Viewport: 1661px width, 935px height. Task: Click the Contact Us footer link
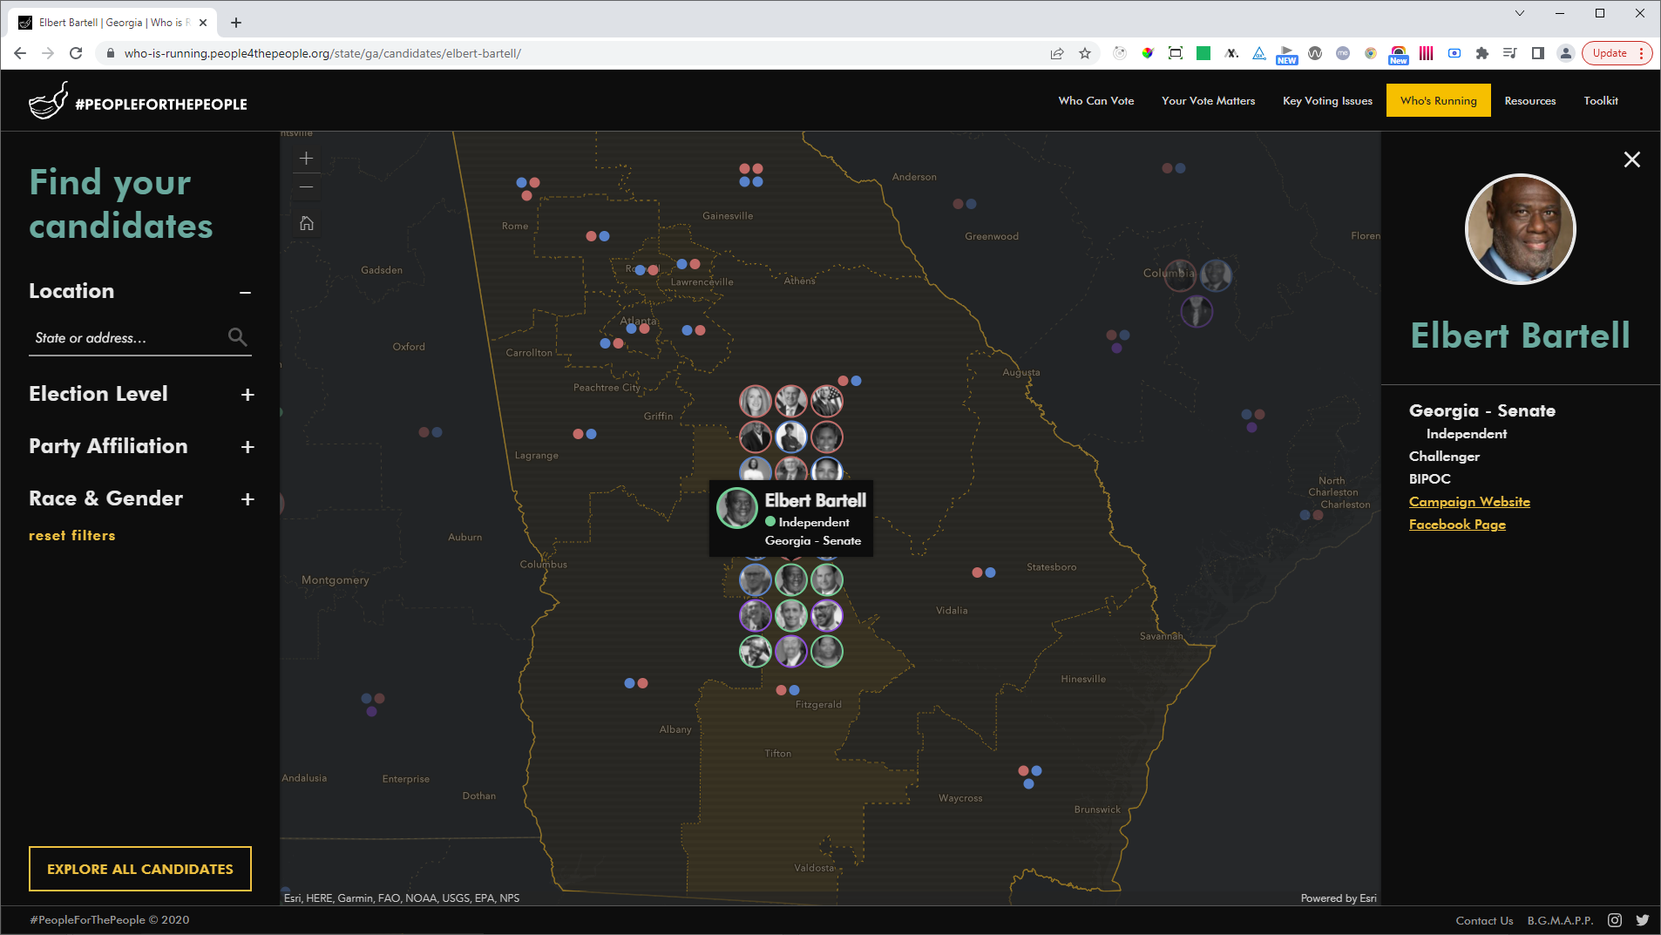pos(1484,921)
